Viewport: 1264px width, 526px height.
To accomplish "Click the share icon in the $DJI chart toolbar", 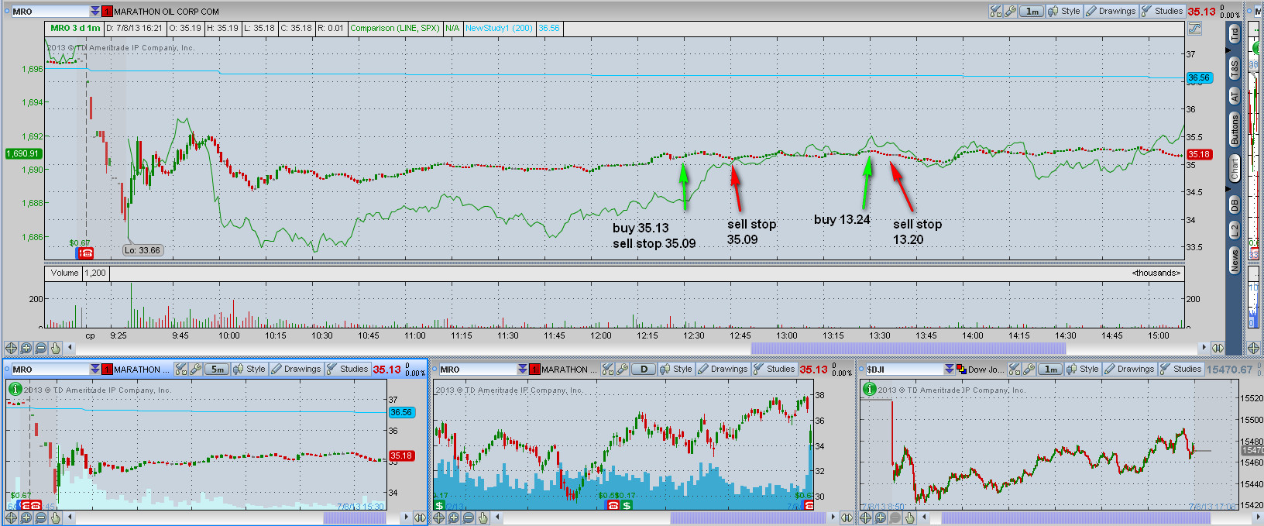I will [1015, 370].
